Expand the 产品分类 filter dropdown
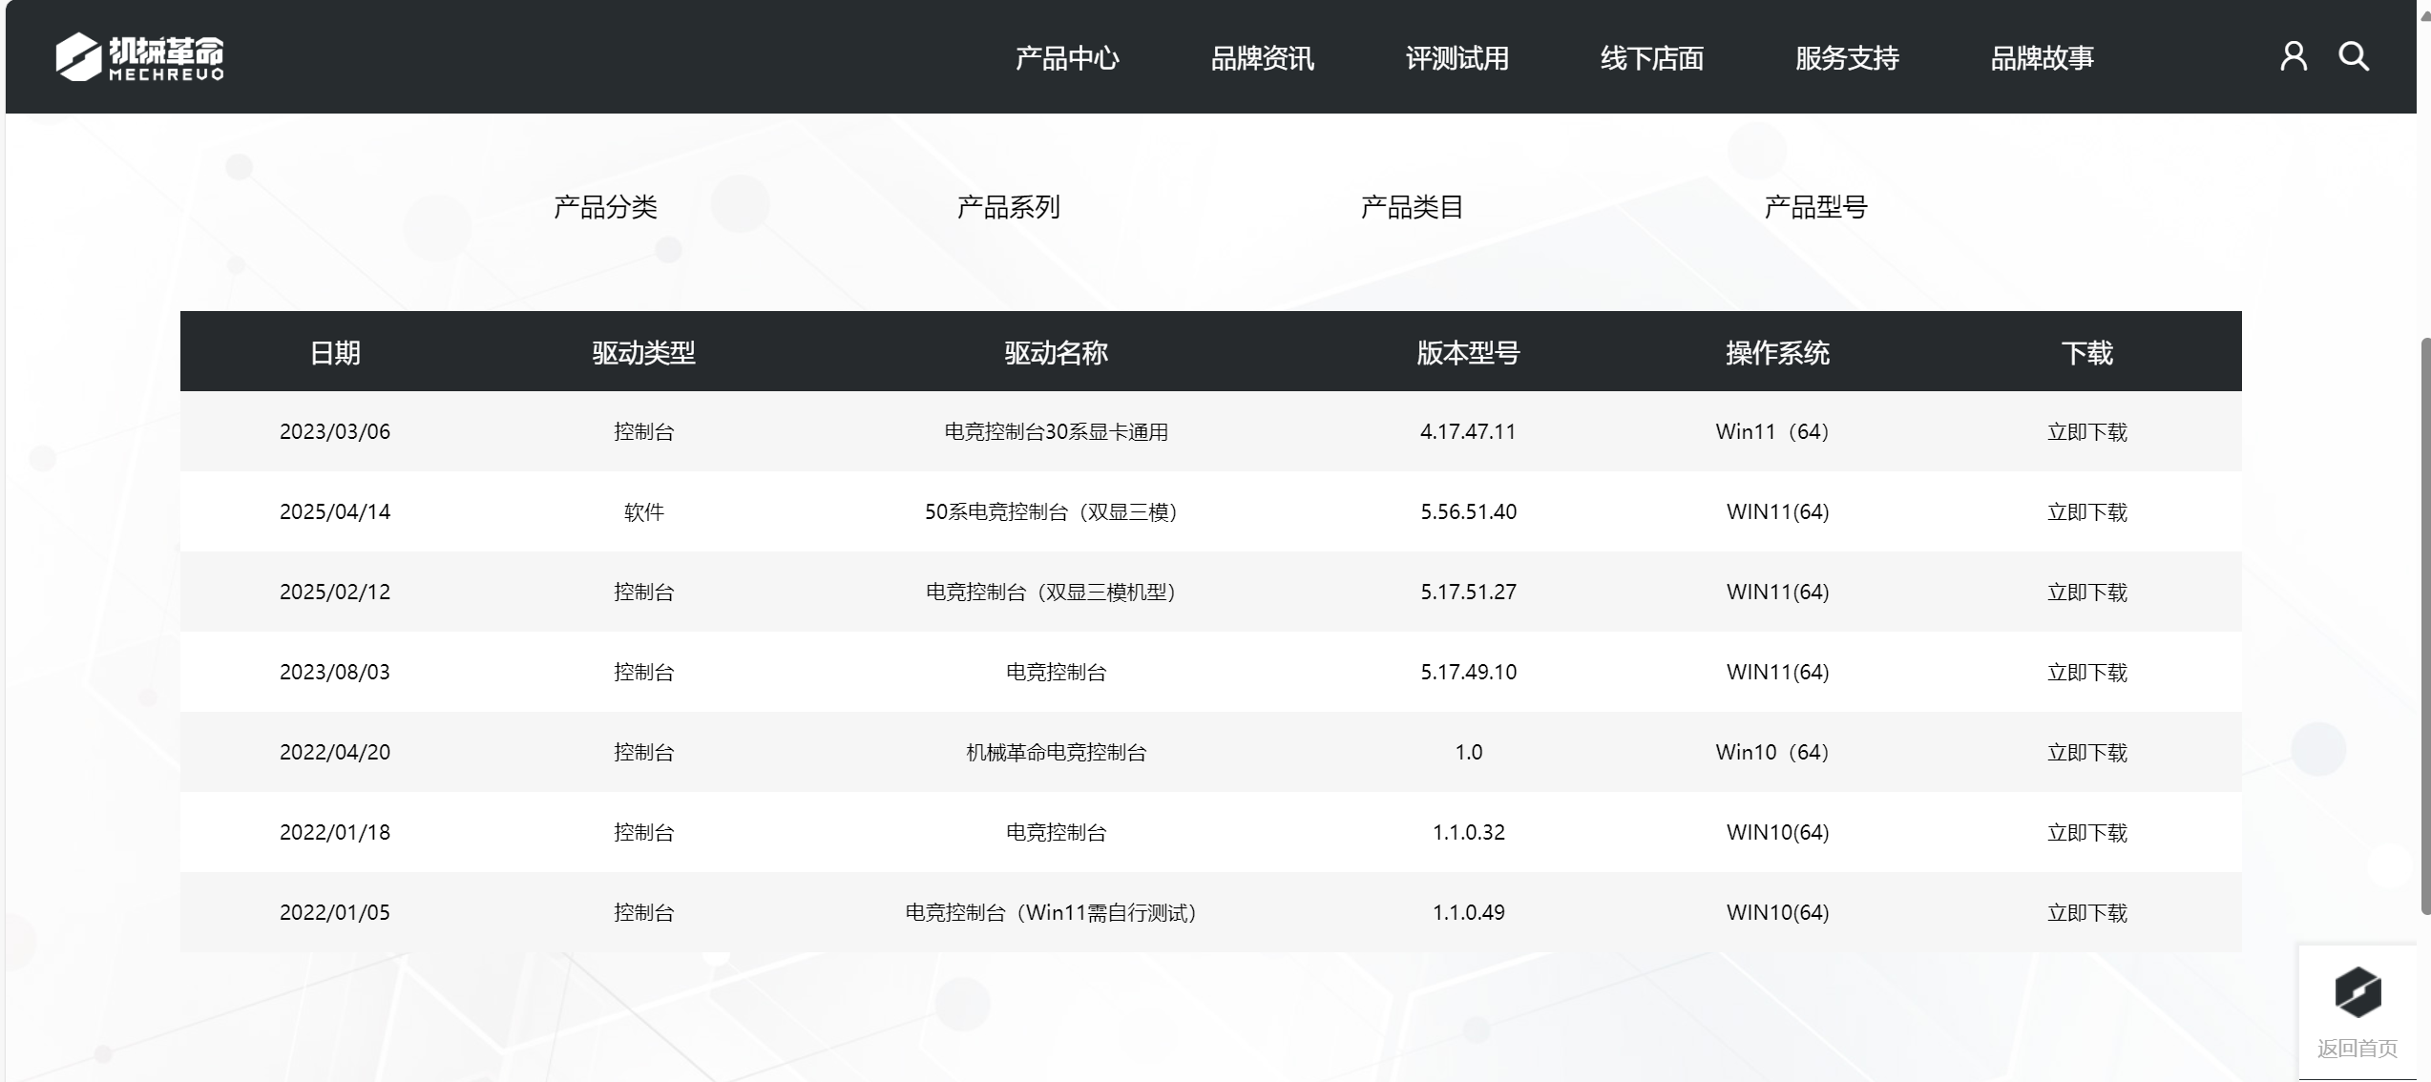Image resolution: width=2431 pixels, height=1082 pixels. tap(605, 207)
